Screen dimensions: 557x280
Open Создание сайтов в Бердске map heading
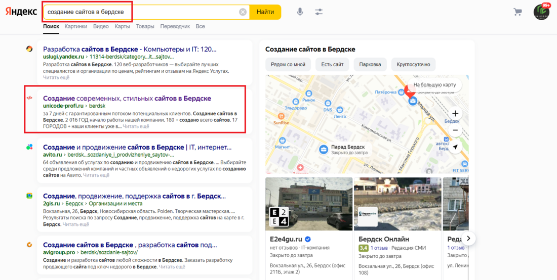pyautogui.click(x=310, y=49)
